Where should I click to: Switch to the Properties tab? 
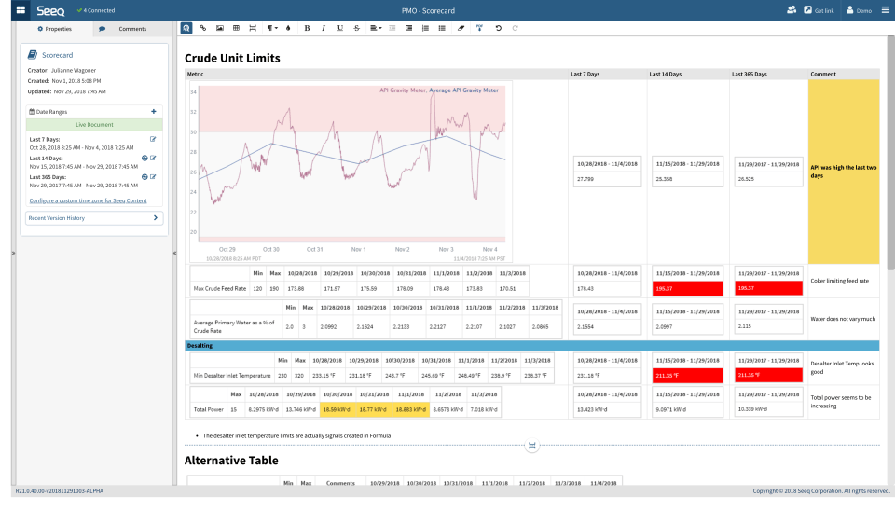pyautogui.click(x=55, y=29)
